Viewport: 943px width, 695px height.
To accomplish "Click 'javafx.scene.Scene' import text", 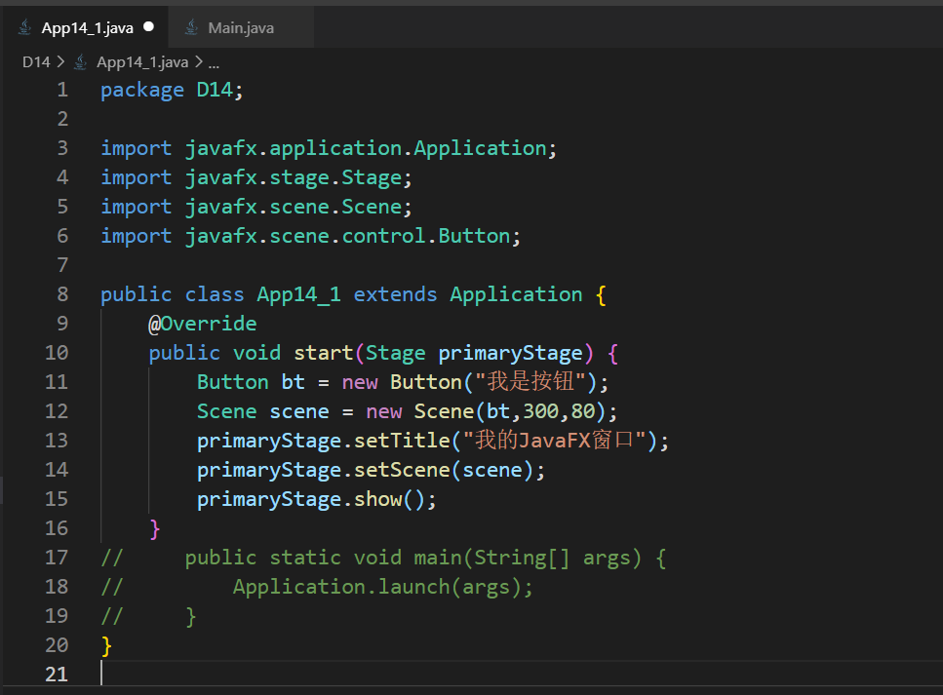I will 294,207.
